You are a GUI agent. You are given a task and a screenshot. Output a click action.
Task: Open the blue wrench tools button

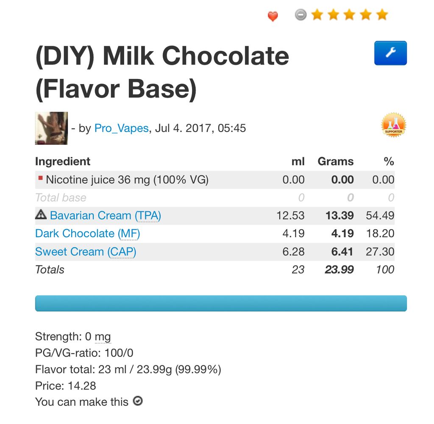coord(390,53)
